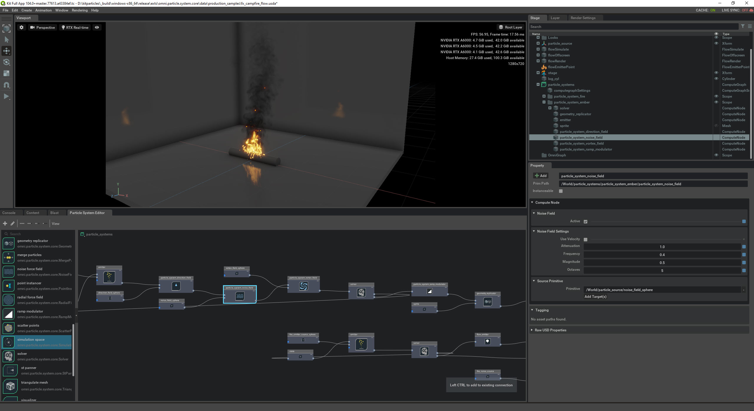Toggle visibility of log_cyl cylinder

coord(716,78)
